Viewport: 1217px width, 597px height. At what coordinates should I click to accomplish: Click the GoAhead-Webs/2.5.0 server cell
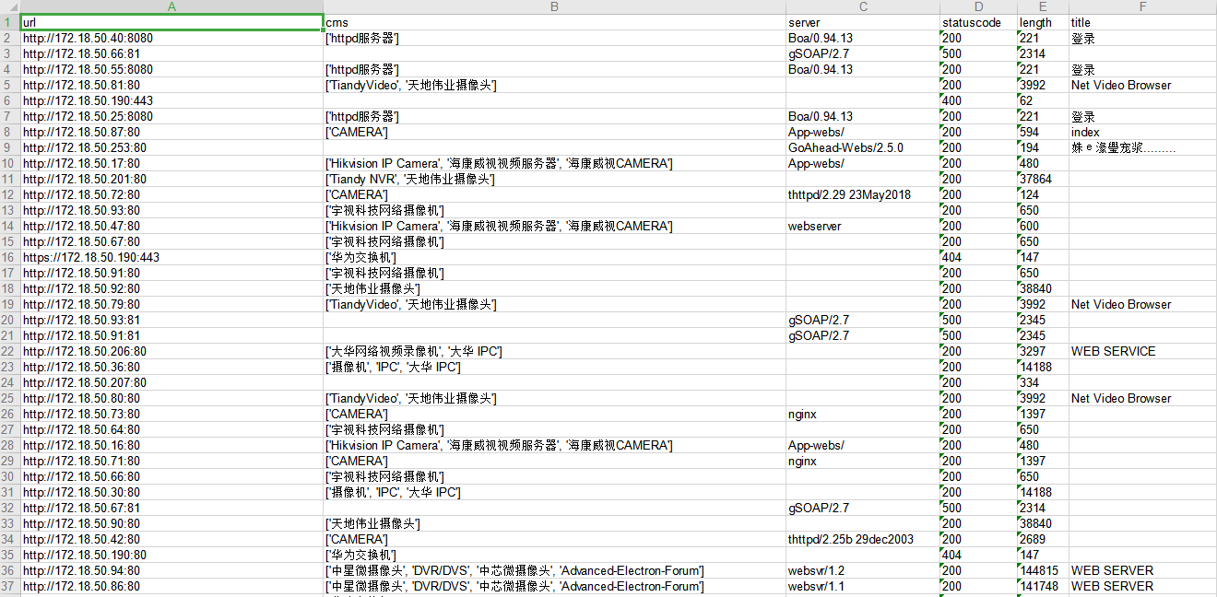click(862, 147)
